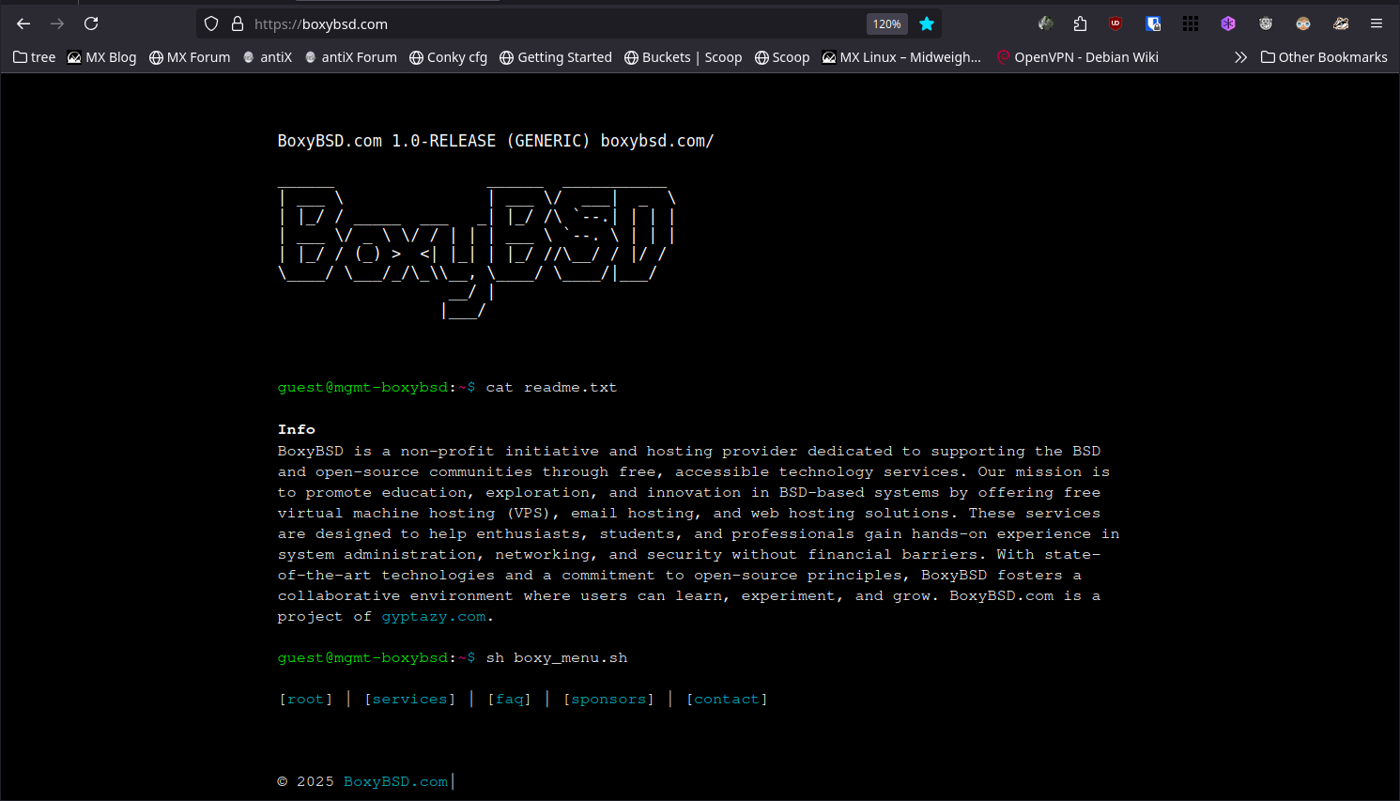
Task: Open the Other Bookmarks folder
Action: 1324,57
